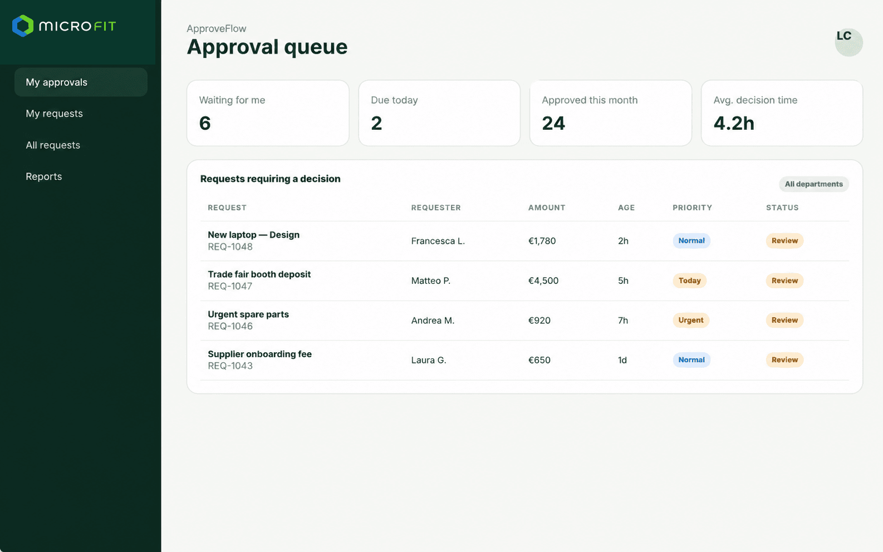Click the Approval queue heading
883x552 pixels.
267,47
